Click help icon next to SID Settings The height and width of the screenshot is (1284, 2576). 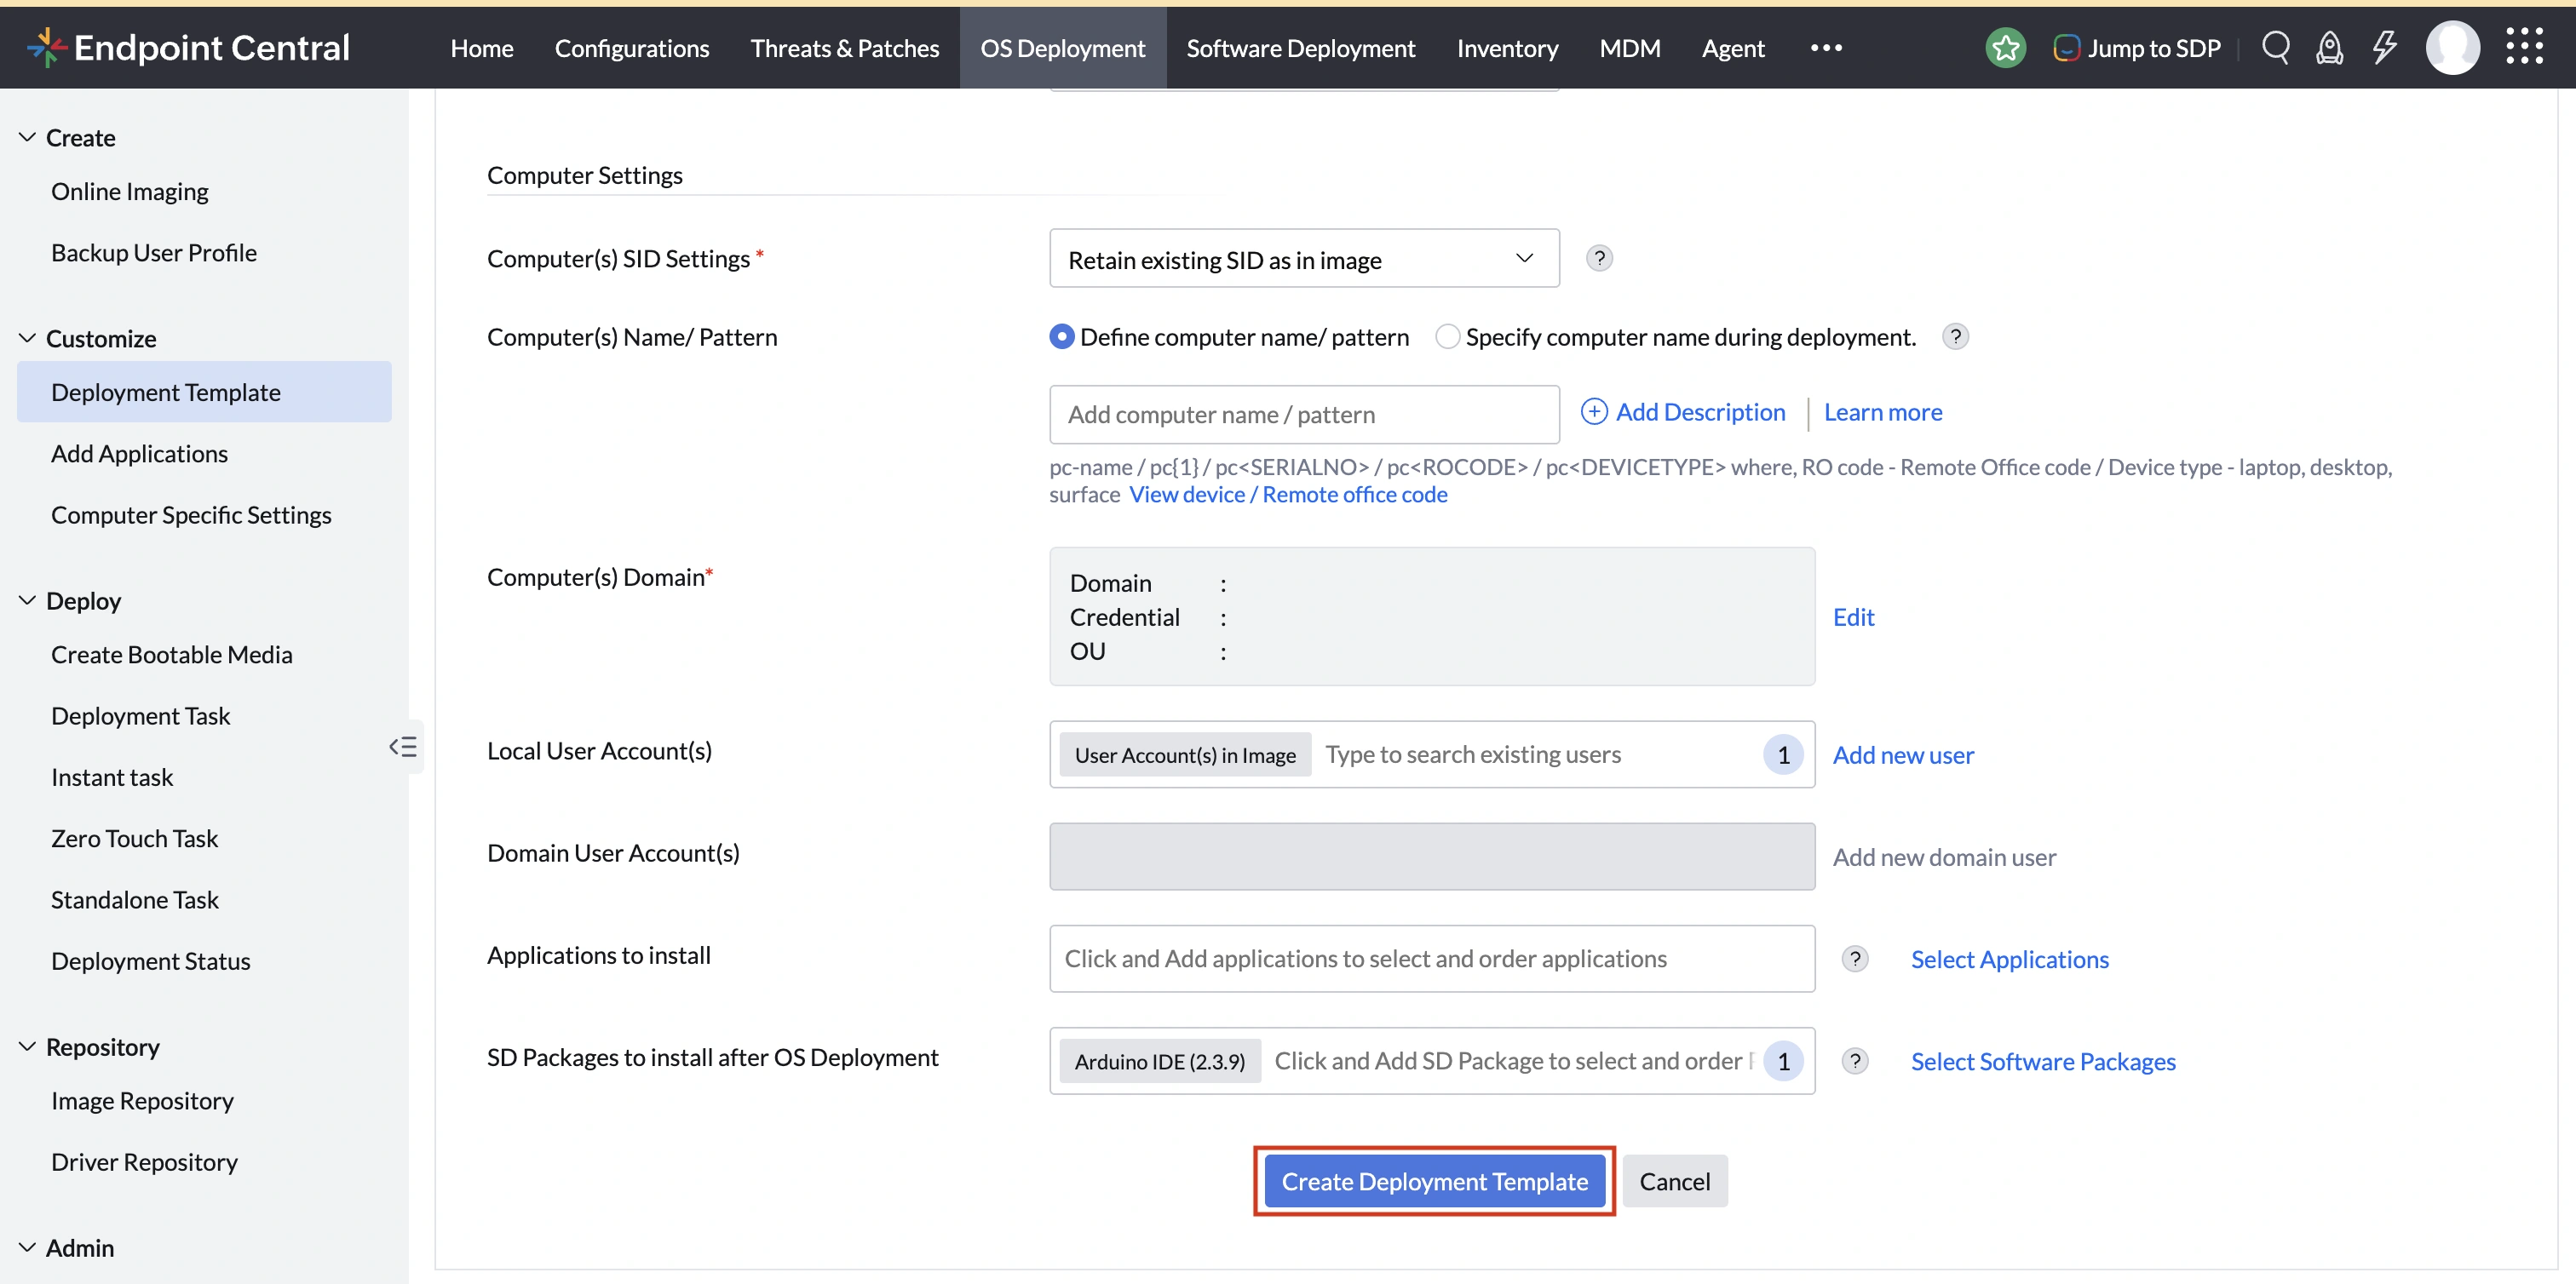[1599, 258]
